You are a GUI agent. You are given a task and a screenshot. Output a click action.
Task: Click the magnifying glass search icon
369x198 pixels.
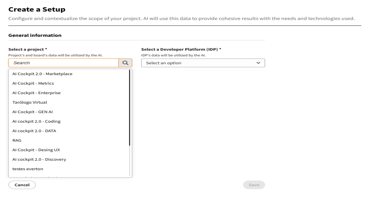(x=125, y=63)
